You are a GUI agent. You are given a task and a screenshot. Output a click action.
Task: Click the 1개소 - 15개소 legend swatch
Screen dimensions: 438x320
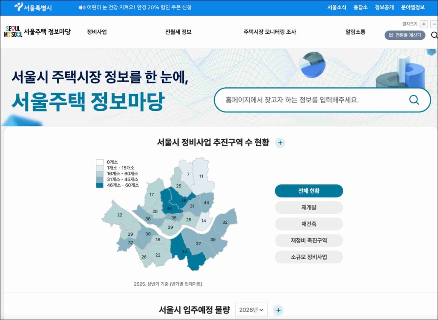[99, 168]
